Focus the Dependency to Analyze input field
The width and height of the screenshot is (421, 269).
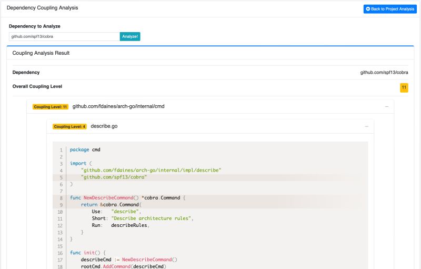point(64,36)
